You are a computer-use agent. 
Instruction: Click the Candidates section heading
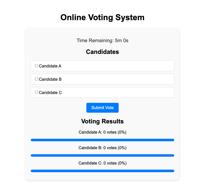pos(102,52)
